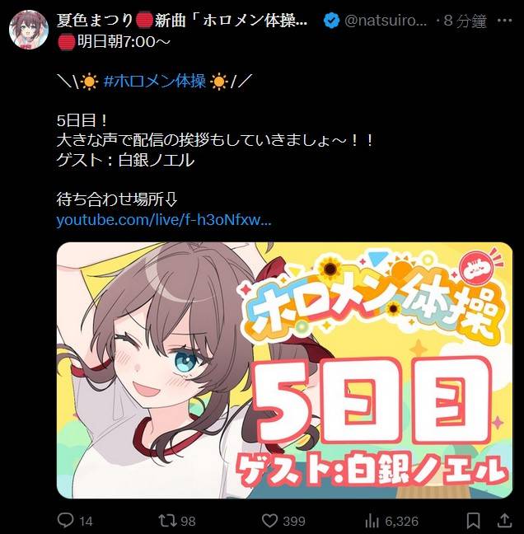This screenshot has width=524, height=534.
Task: Open the reply comment icon
Action: tap(65, 520)
